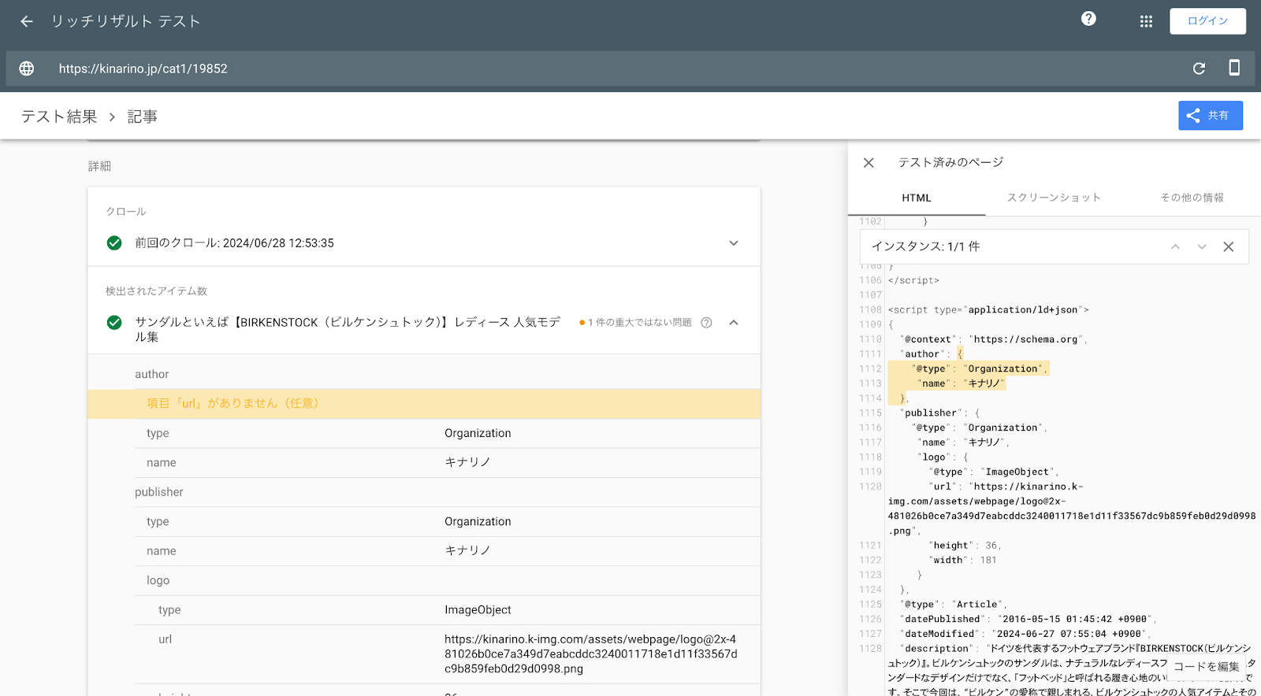This screenshot has height=696, width=1261.
Task: Close the テスト済みのページ panel
Action: 869,163
